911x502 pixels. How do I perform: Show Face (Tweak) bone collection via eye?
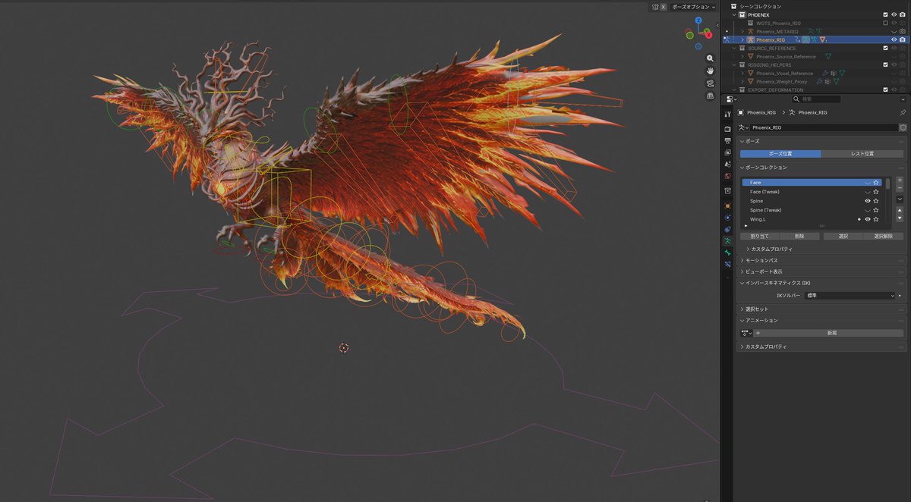tap(868, 192)
